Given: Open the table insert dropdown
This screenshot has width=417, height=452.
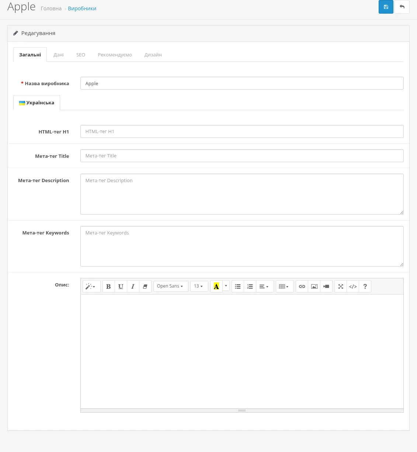Looking at the screenshot, I should 285,286.
